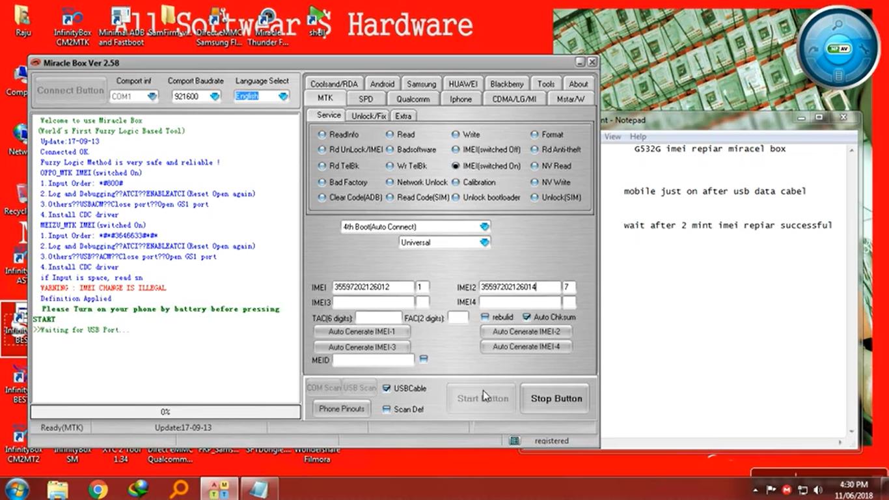Click the Auto Generate IMEI-1 button
The image size is (889, 500).
coord(362,332)
